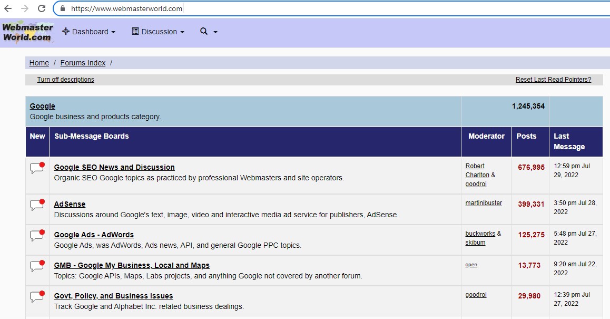The width and height of the screenshot is (610, 319).
Task: Click total posts 1,245,354
Action: (528, 106)
